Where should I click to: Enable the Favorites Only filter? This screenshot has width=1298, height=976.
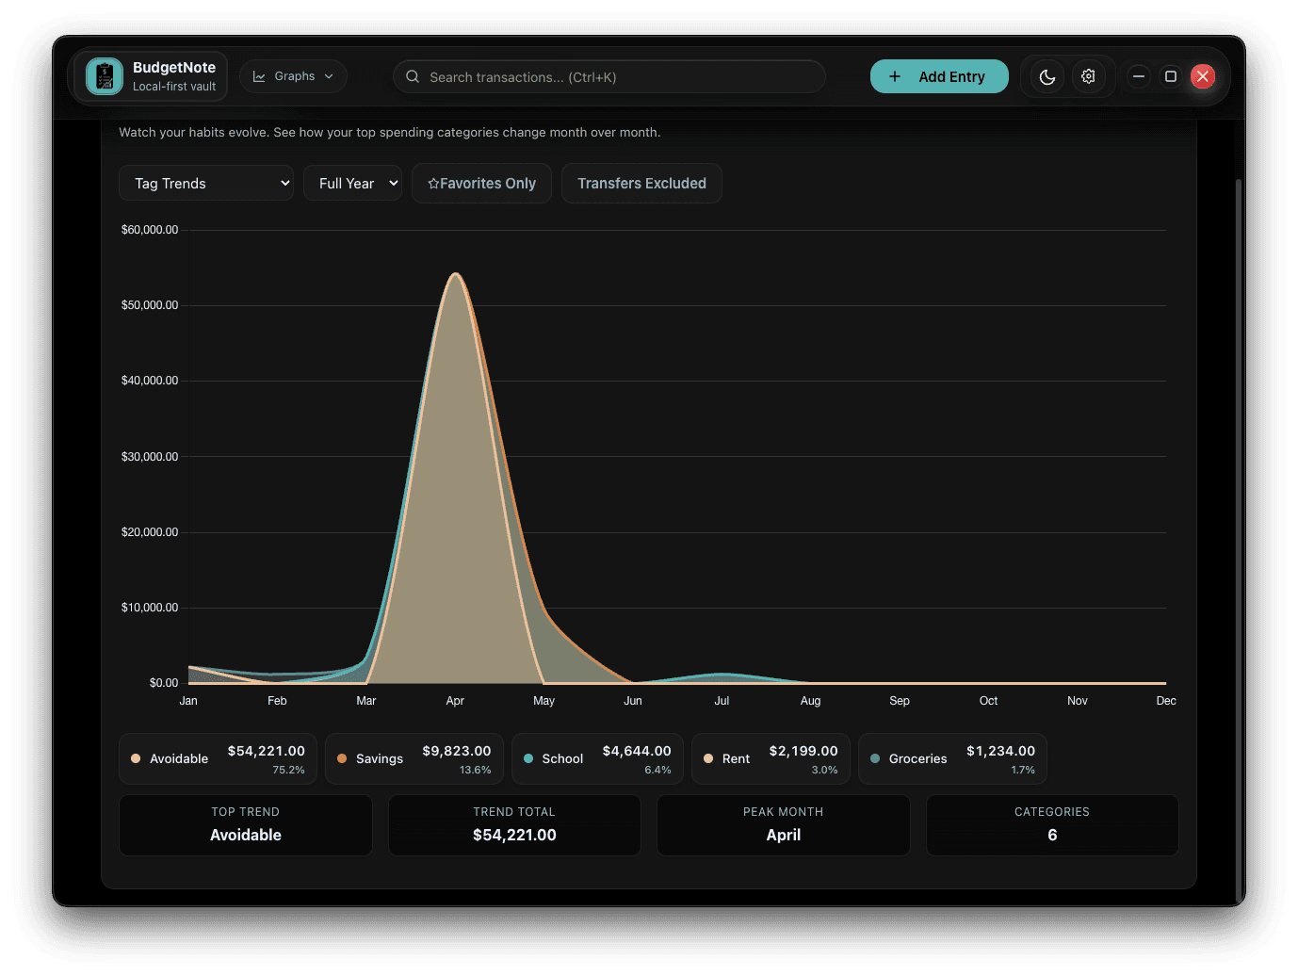pos(481,183)
